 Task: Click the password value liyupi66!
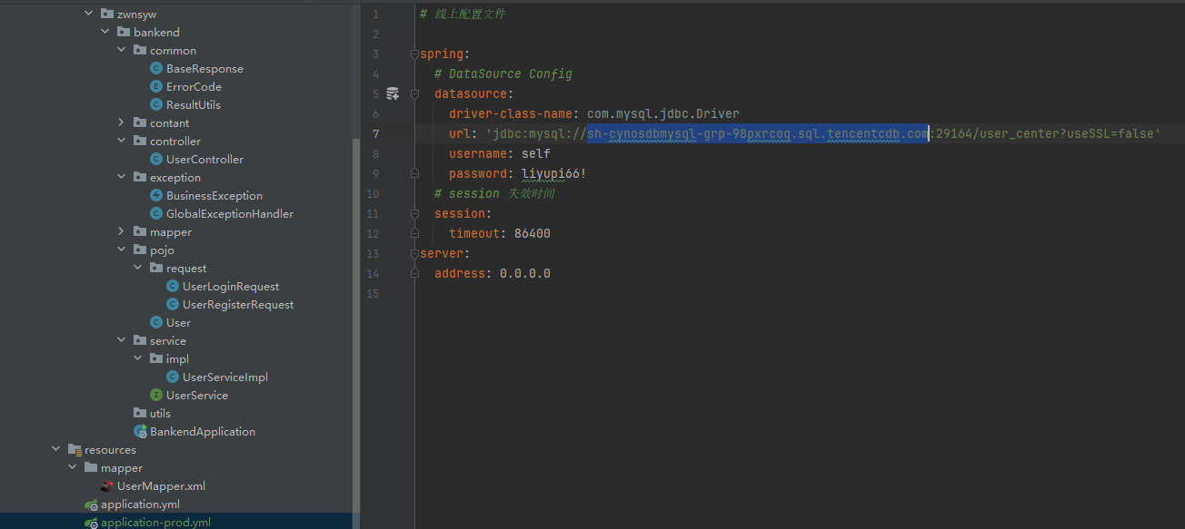coord(554,173)
